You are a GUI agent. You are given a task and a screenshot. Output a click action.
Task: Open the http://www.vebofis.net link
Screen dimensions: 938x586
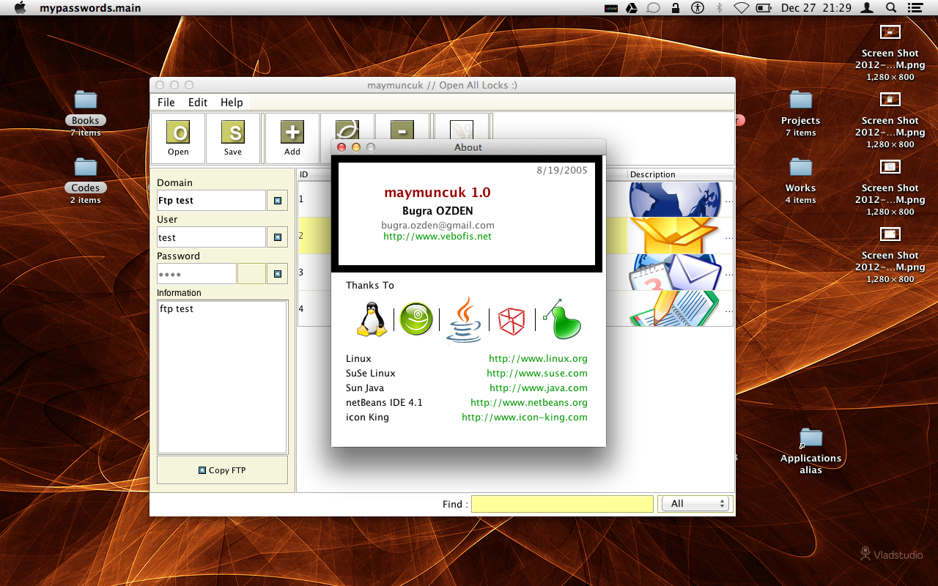(x=437, y=237)
